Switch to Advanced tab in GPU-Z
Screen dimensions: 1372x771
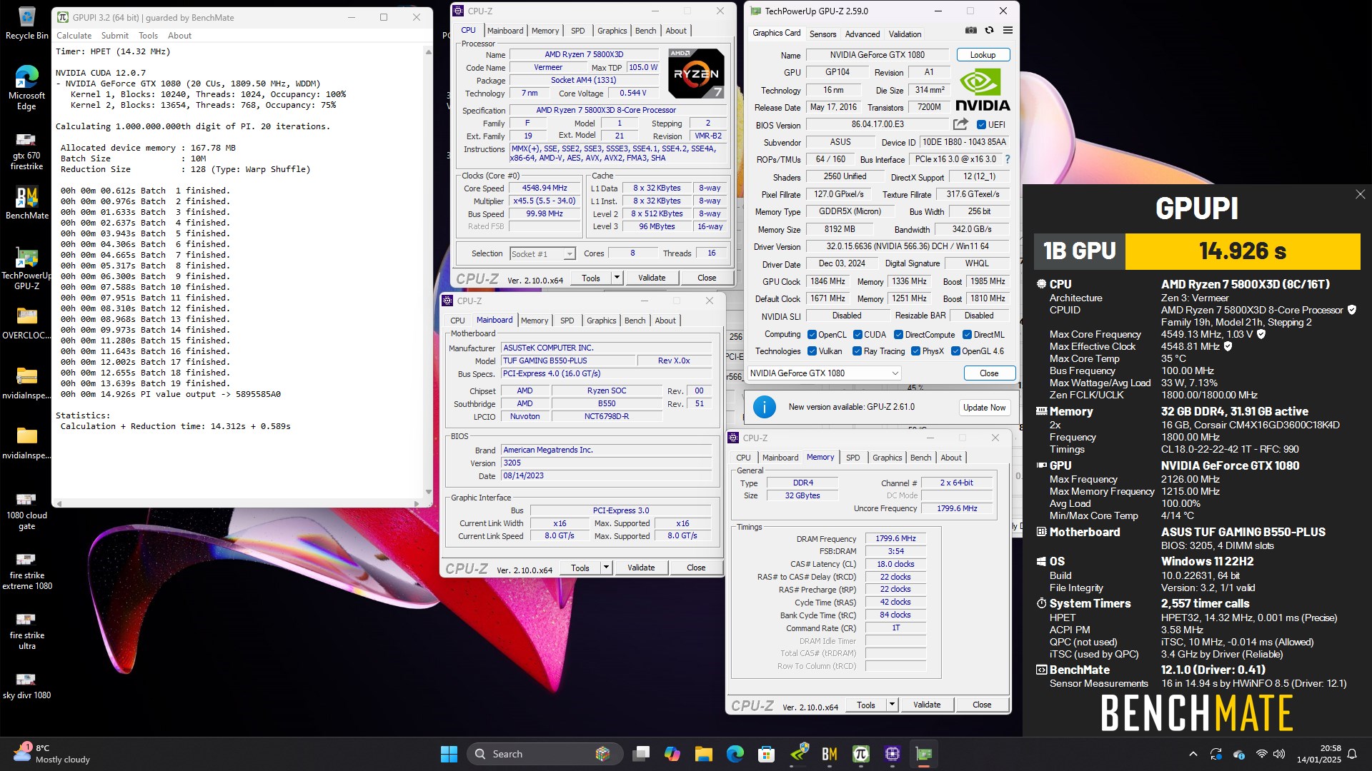(x=863, y=34)
